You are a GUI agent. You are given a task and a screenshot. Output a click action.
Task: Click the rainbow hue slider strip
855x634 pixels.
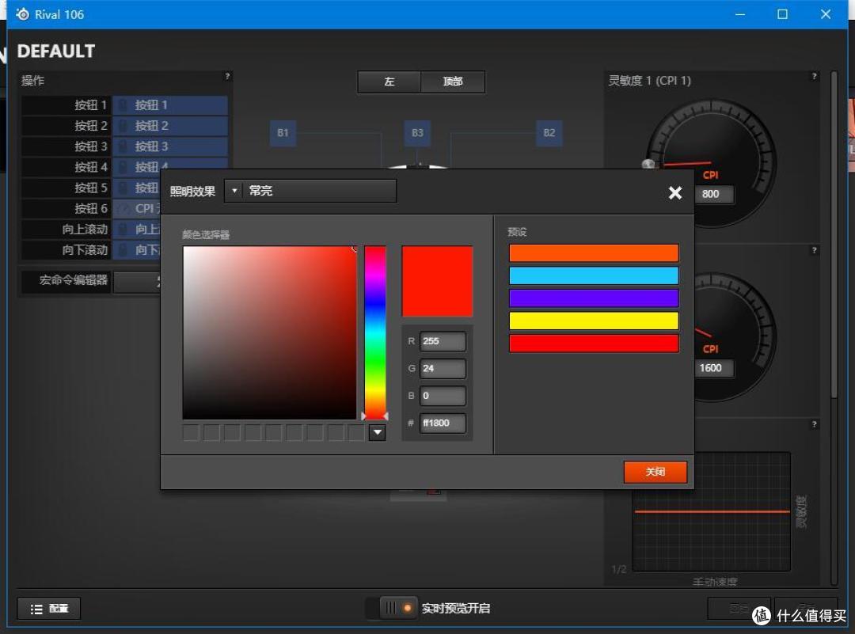[375, 332]
